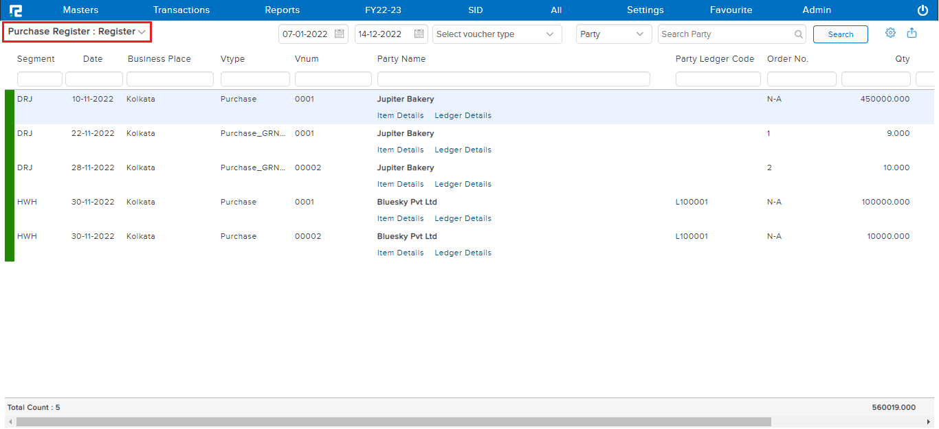Open the Select voucher type dropdown
This screenshot has width=939, height=429.
point(496,34)
